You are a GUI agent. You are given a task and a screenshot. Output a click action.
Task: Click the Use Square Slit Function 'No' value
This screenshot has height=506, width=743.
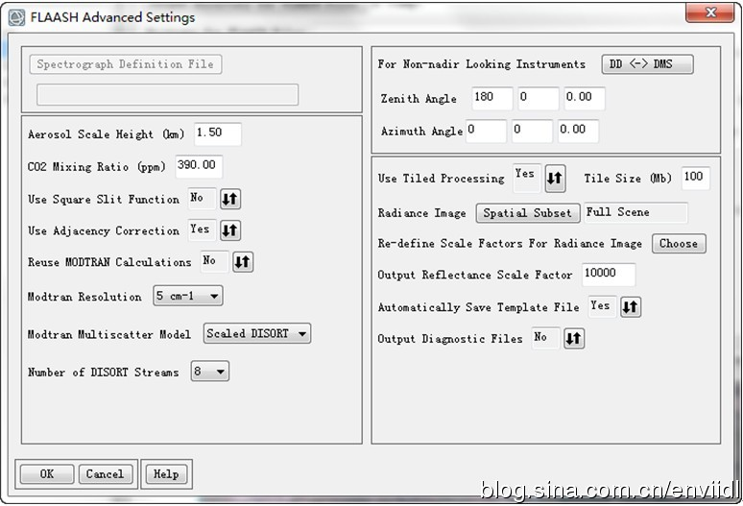tap(203, 198)
